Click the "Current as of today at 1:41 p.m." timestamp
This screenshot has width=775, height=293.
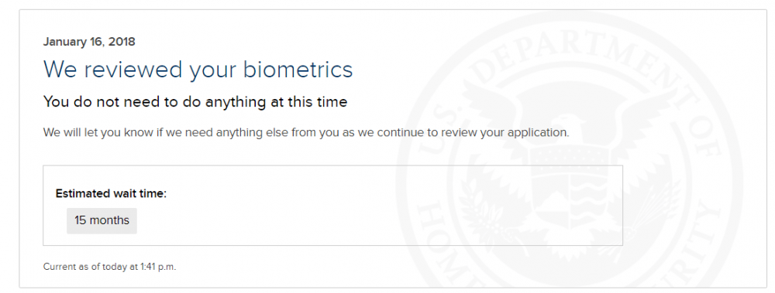pyautogui.click(x=110, y=267)
